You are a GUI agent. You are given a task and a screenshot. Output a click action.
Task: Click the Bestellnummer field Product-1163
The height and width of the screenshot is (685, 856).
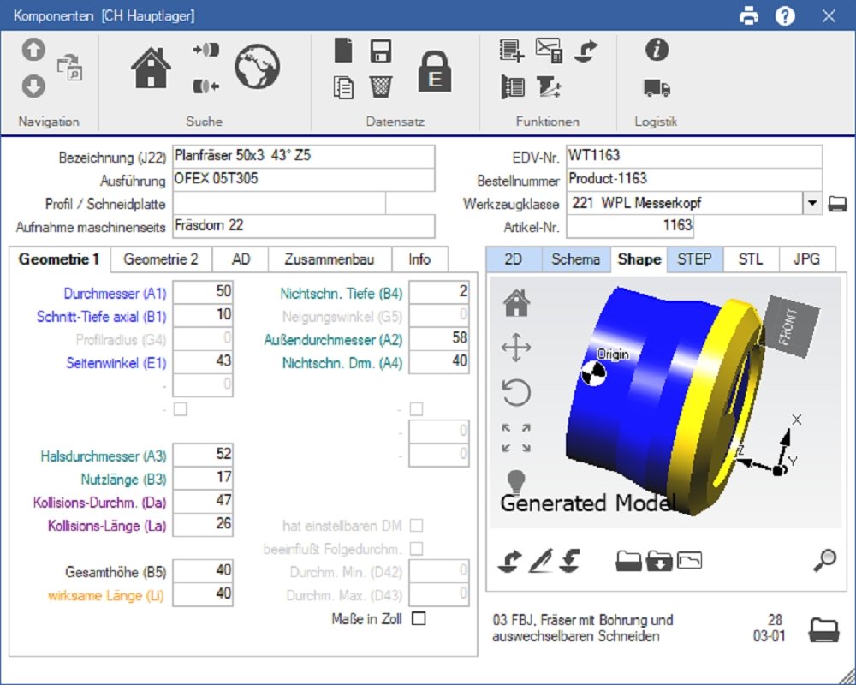(694, 179)
